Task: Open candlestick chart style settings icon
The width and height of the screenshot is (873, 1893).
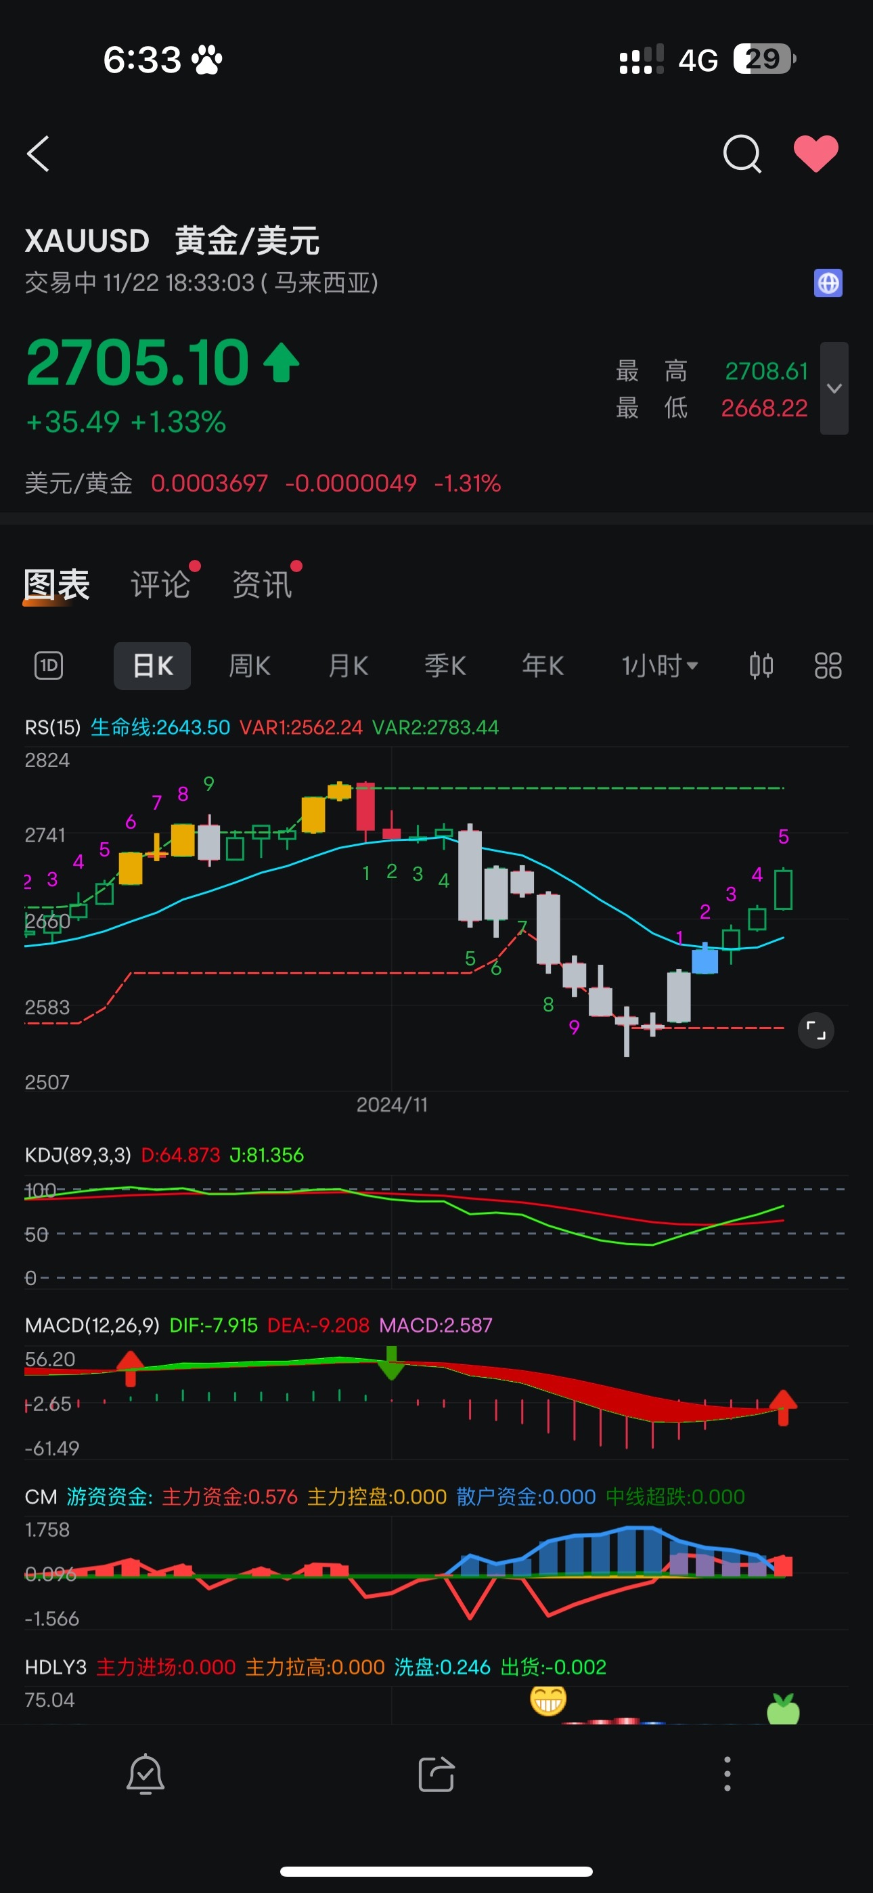Action: pyautogui.click(x=761, y=666)
